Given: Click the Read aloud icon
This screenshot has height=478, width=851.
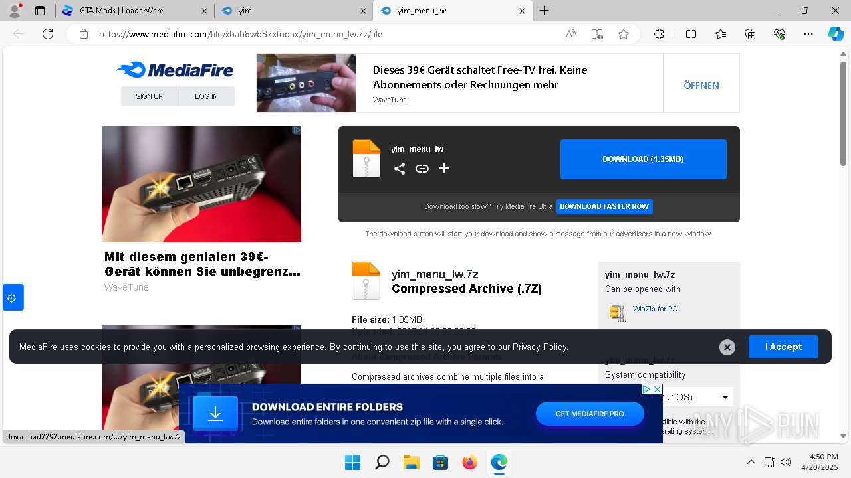Looking at the screenshot, I should click(570, 34).
